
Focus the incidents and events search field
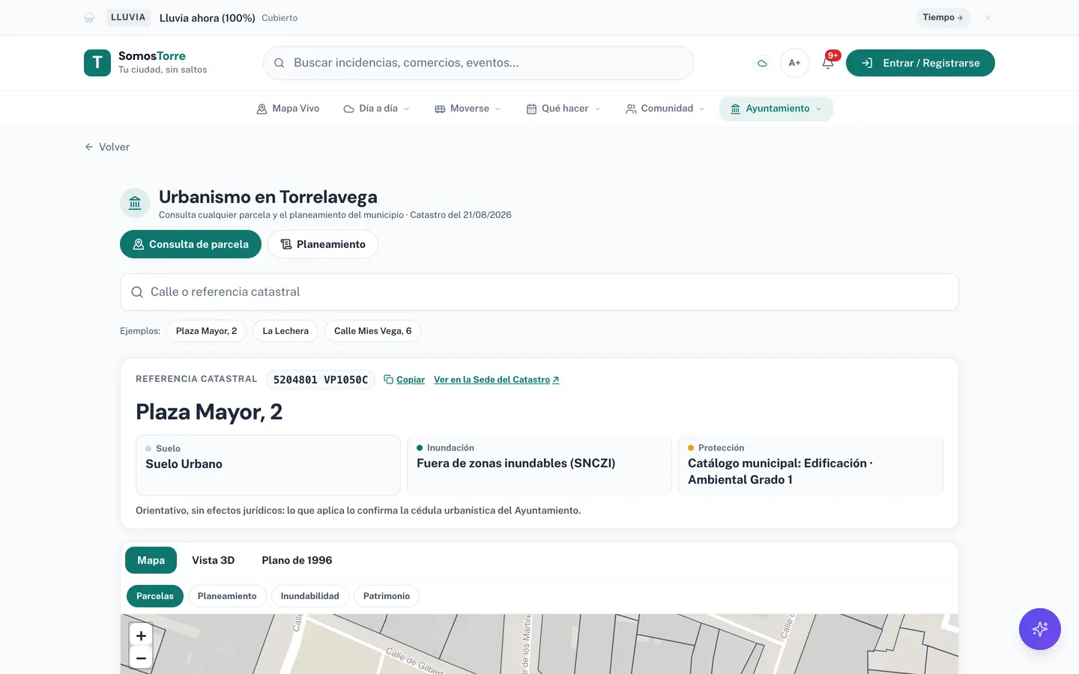(x=478, y=63)
